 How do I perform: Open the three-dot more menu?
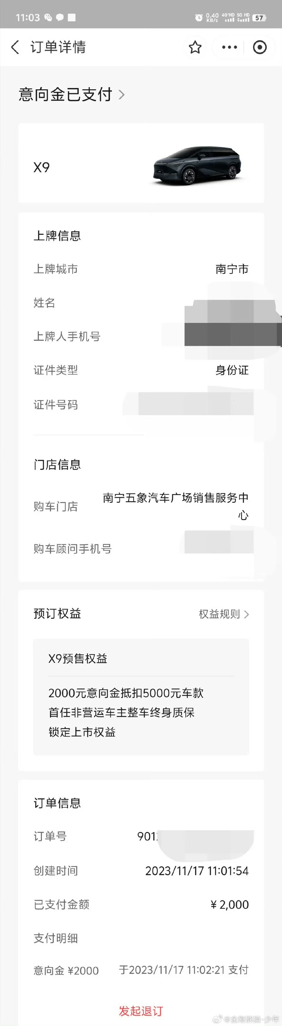[229, 47]
